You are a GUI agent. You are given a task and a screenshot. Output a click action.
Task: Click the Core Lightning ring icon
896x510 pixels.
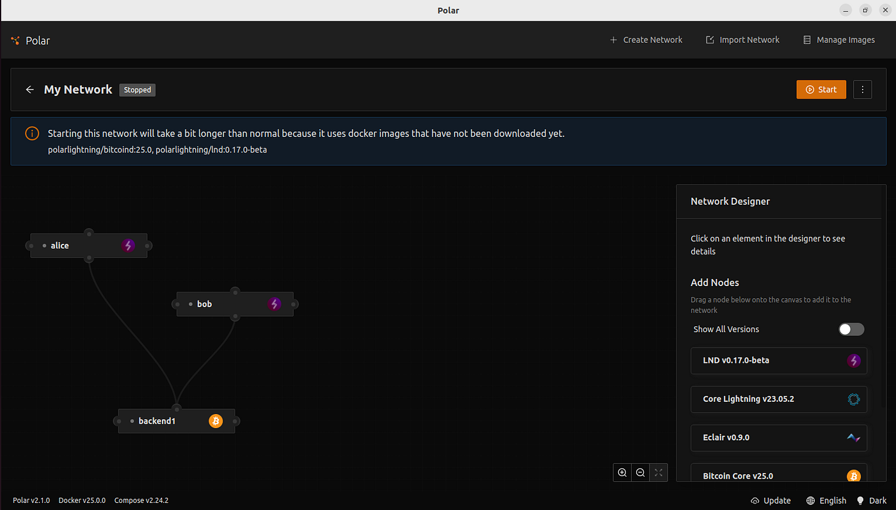pyautogui.click(x=854, y=399)
